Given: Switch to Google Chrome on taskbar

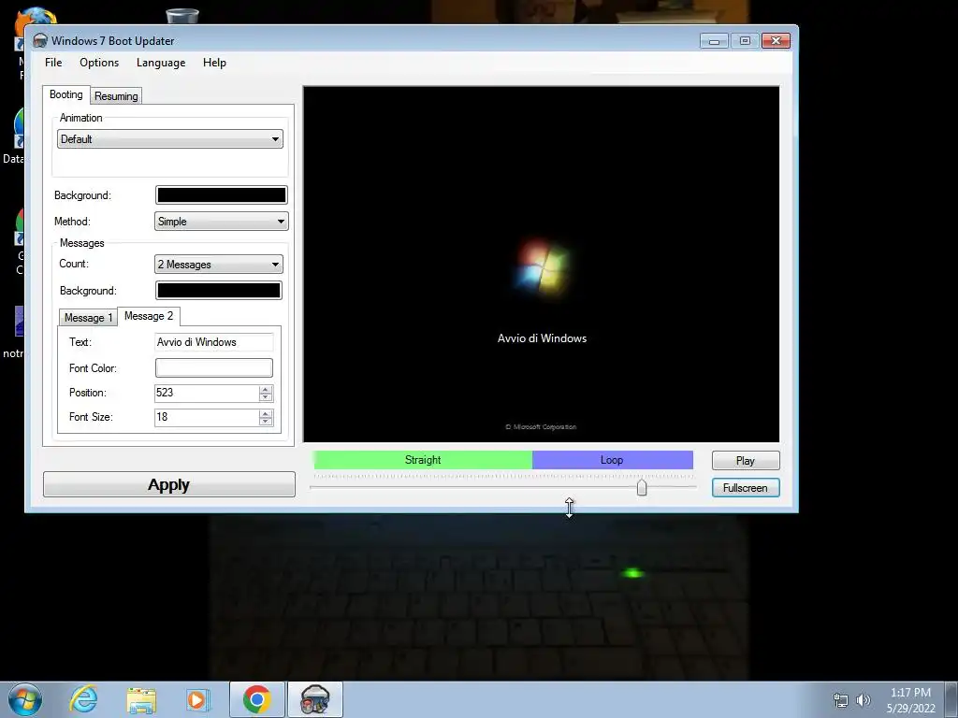Looking at the screenshot, I should point(257,699).
